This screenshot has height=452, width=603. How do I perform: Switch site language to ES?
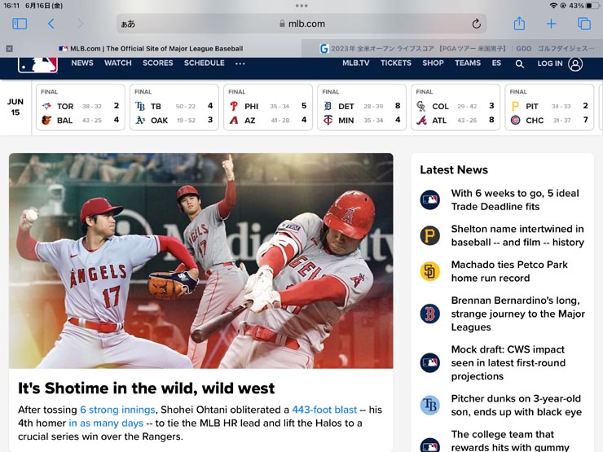[496, 63]
